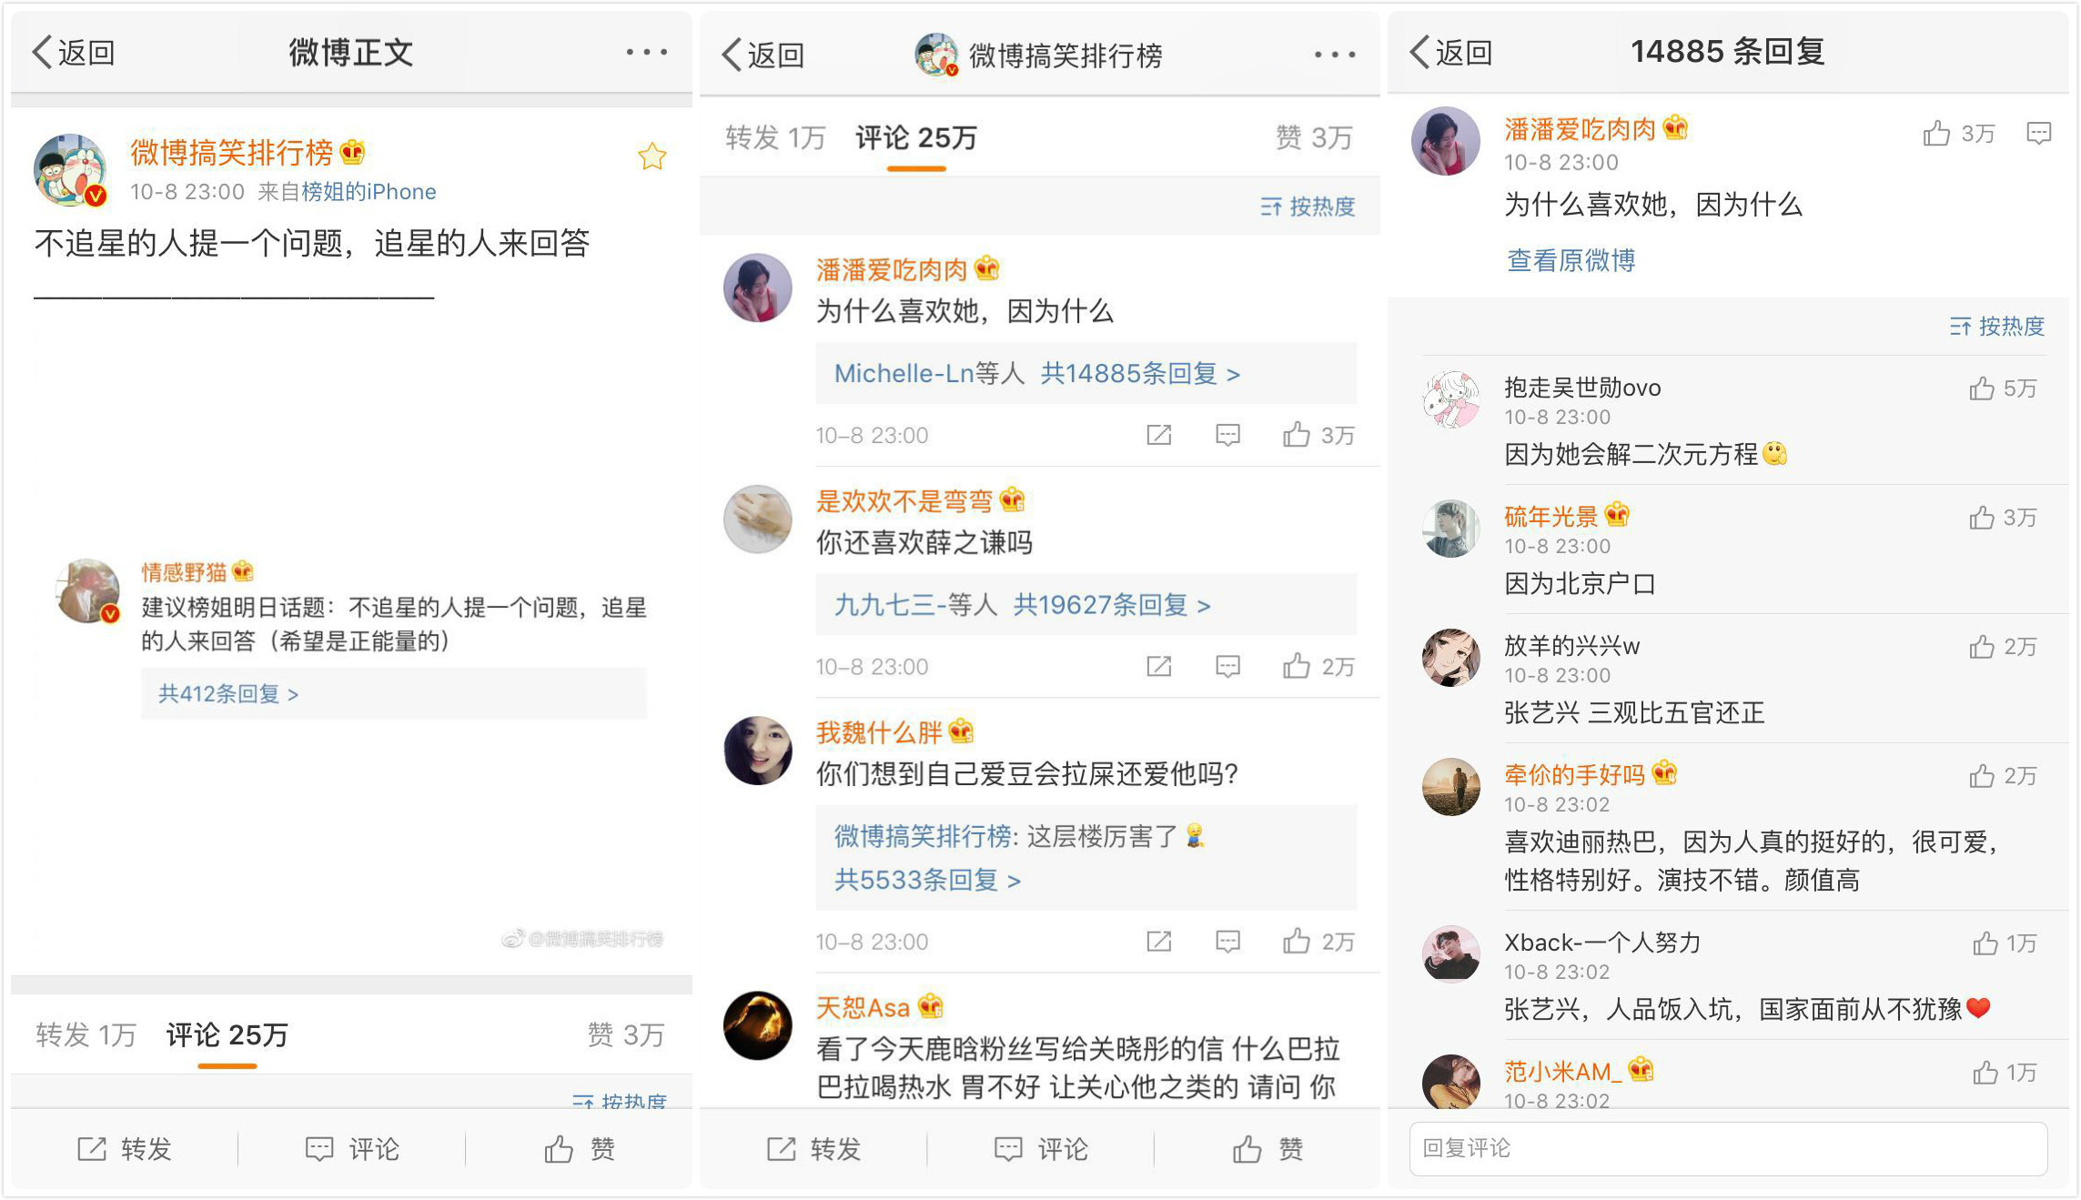Tap the reply icon under 我魏什么胖's comment
Screen dimensions: 2081x1200
click(1227, 942)
